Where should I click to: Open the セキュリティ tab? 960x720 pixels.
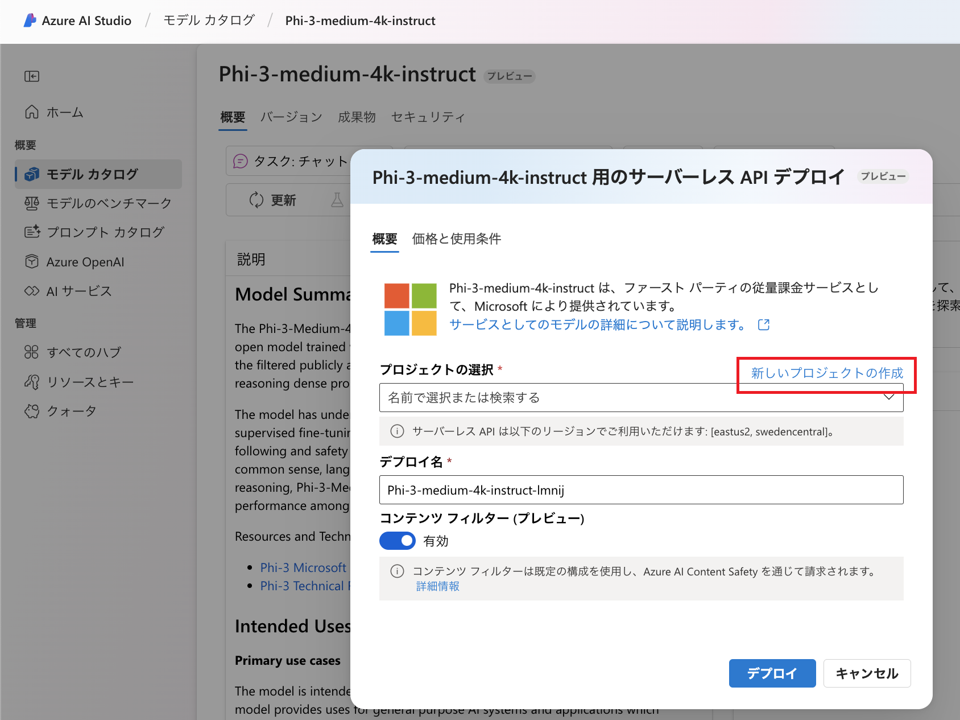click(x=428, y=117)
